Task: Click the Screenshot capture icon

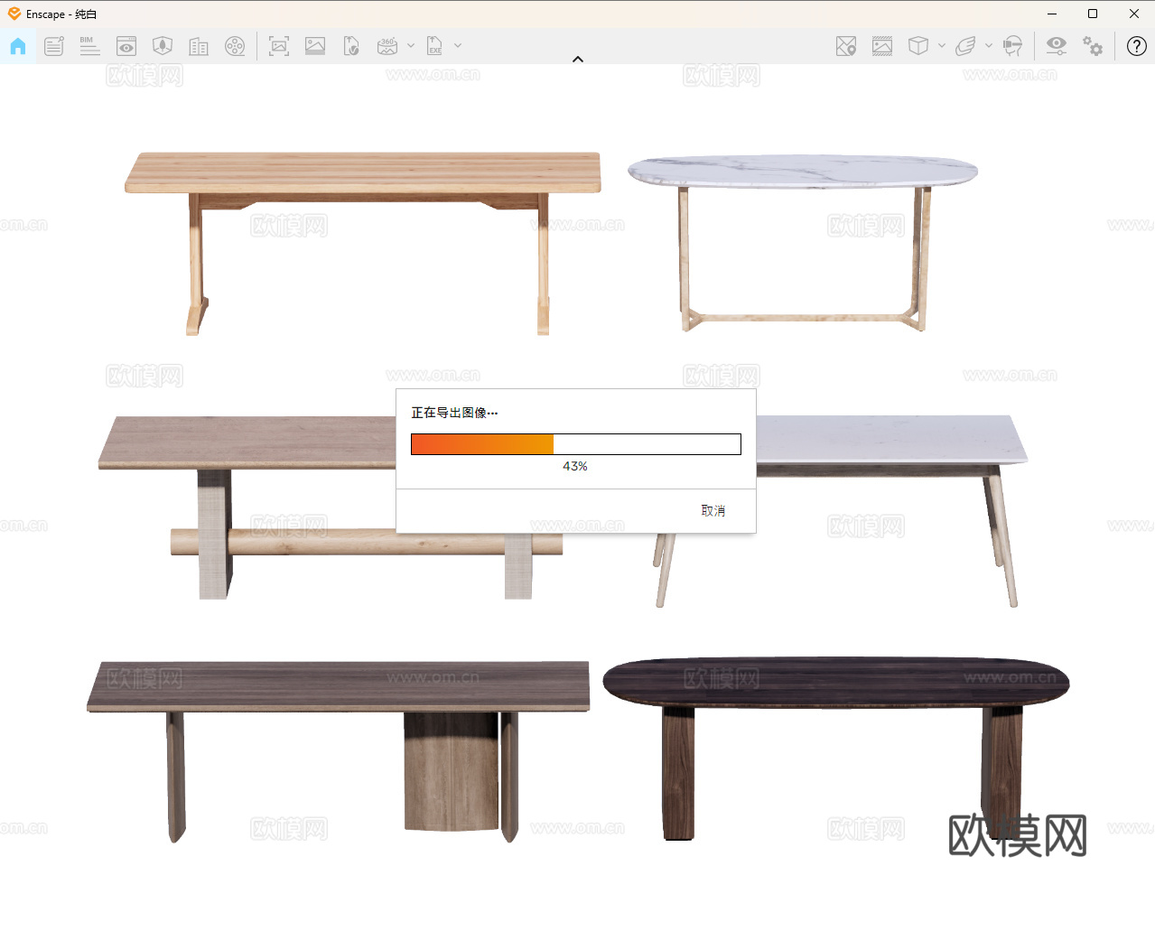Action: pyautogui.click(x=279, y=46)
